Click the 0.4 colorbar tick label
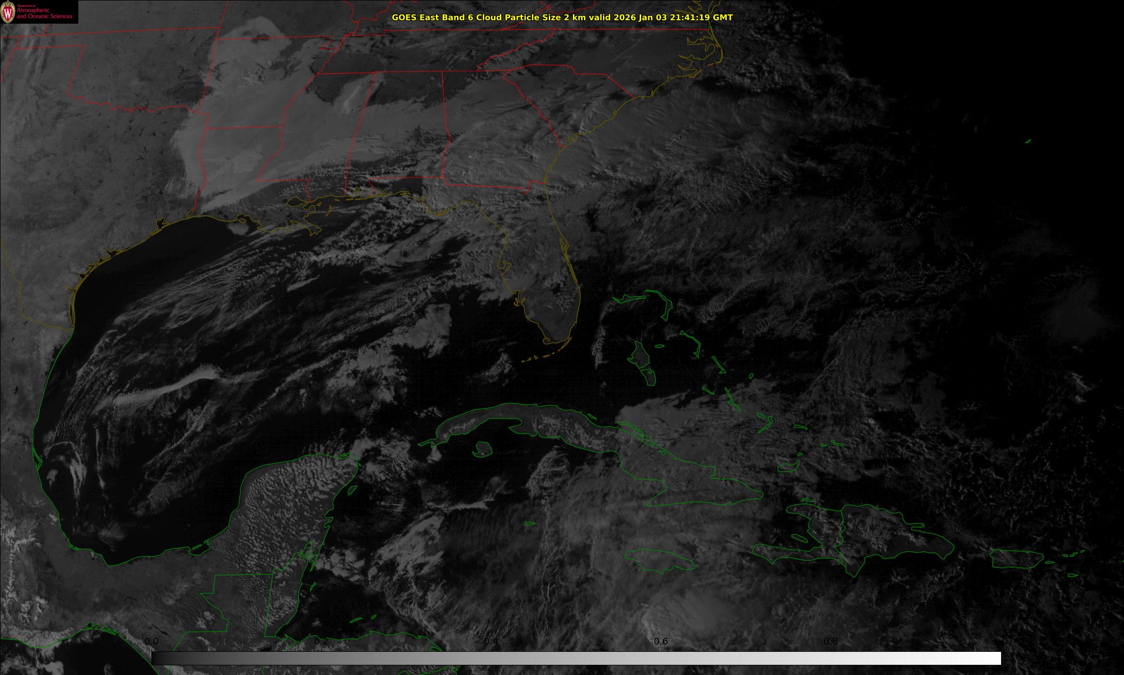 coord(491,642)
